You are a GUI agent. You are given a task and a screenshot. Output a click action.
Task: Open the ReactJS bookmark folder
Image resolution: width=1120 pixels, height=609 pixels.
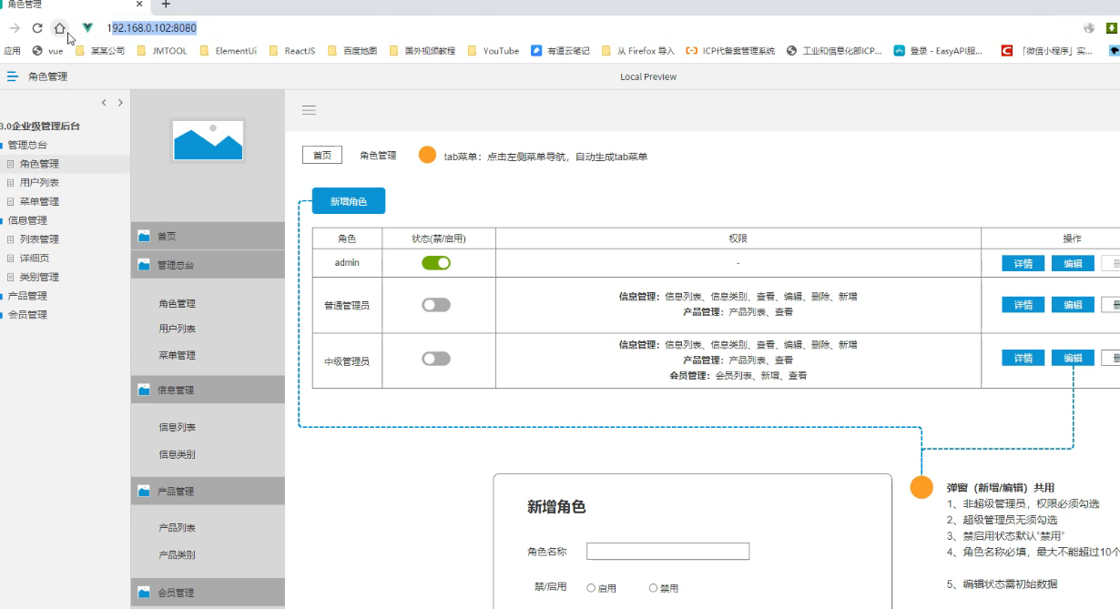(292, 51)
